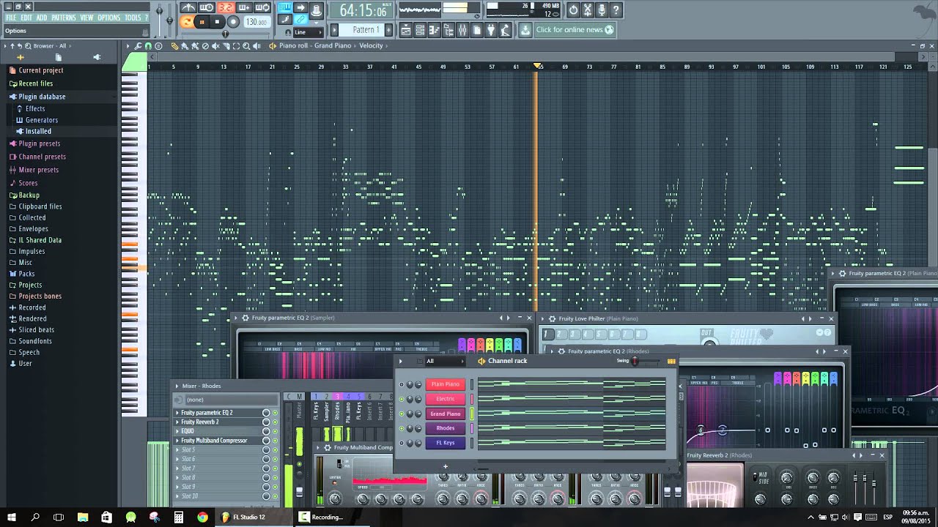Open Fruity Multiband Compressor gear options
This screenshot has width=938, height=527.
click(328, 447)
